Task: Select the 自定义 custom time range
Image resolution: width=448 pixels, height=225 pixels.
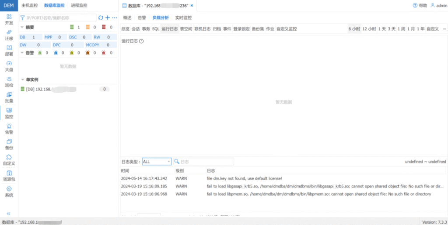Action: (432, 29)
